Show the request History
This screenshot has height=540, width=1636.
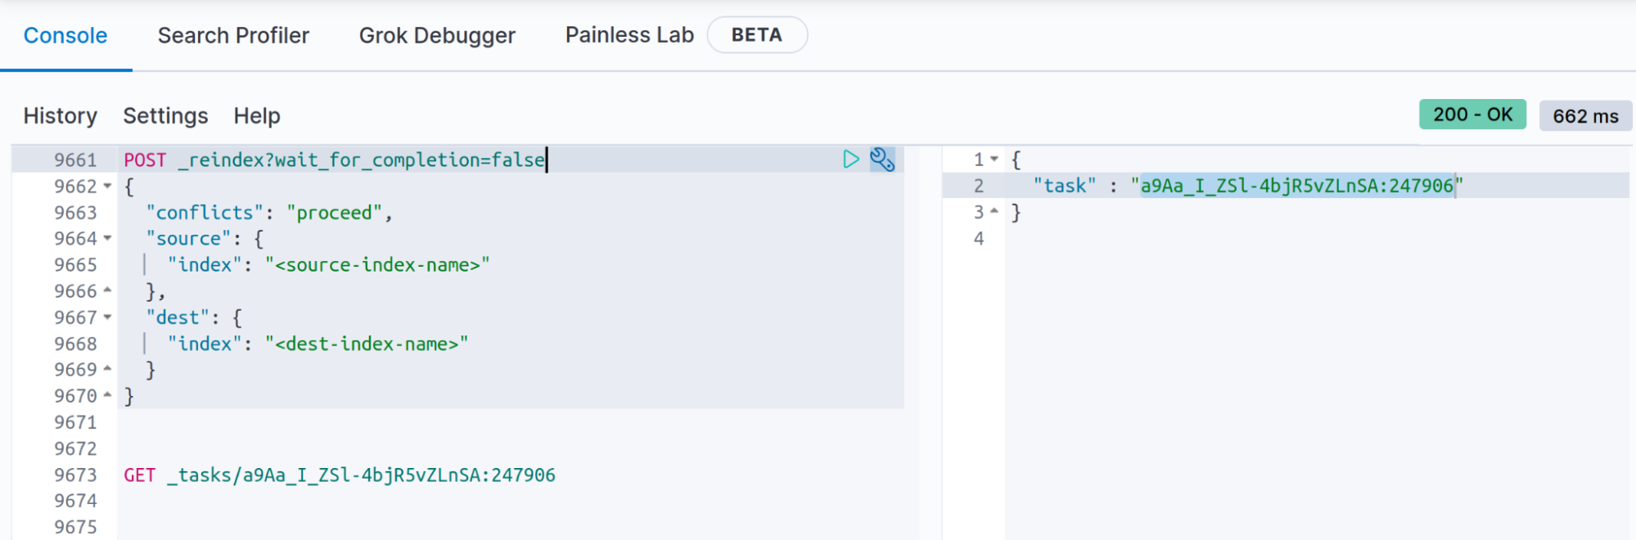60,116
